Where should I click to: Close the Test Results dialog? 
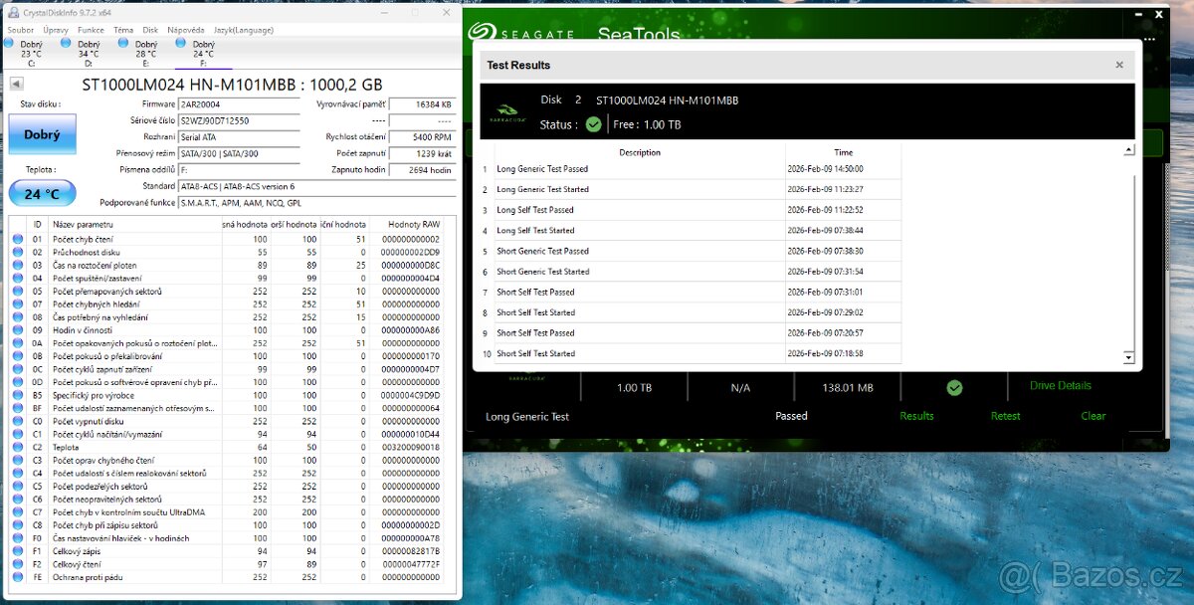tap(1119, 65)
